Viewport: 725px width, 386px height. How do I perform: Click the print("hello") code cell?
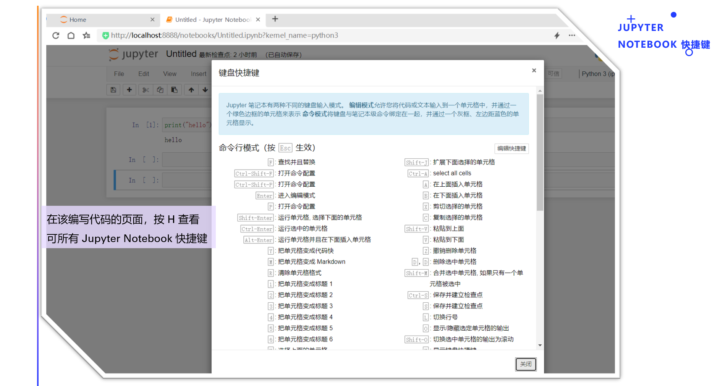pyautogui.click(x=187, y=125)
